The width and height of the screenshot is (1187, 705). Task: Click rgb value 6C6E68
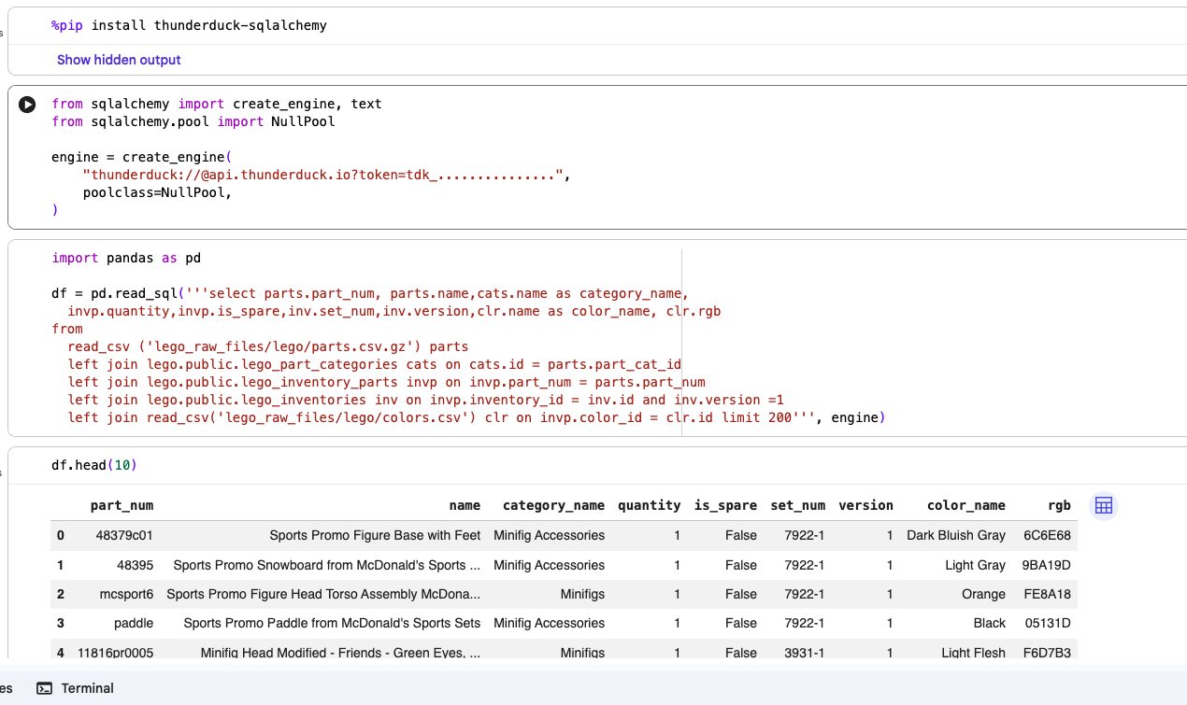[1047, 535]
